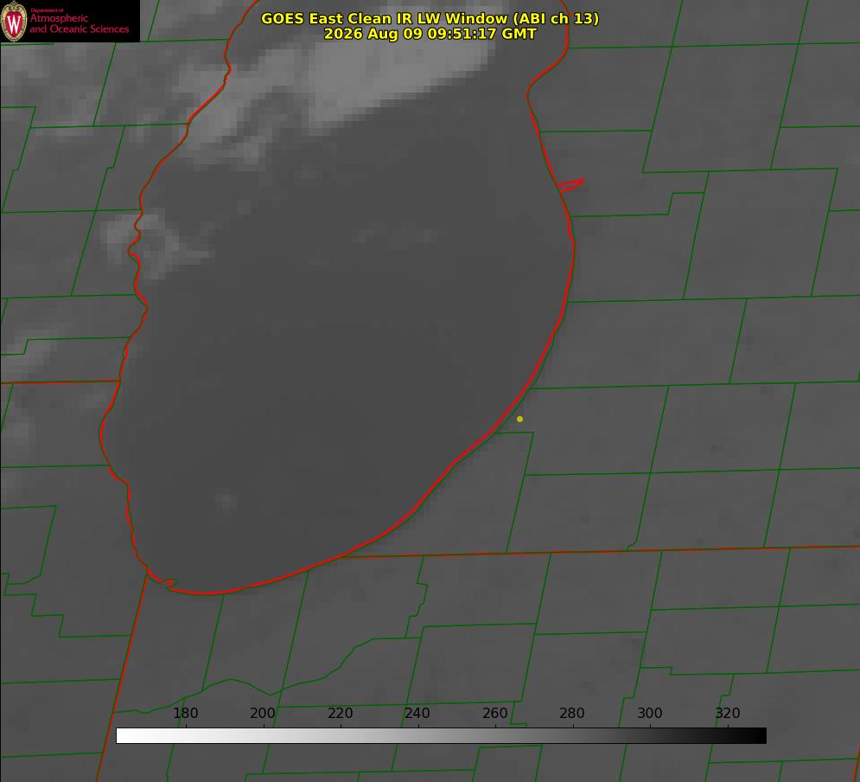The height and width of the screenshot is (782, 860).
Task: Click the University of Wisconsin crest logo
Action: 14,21
